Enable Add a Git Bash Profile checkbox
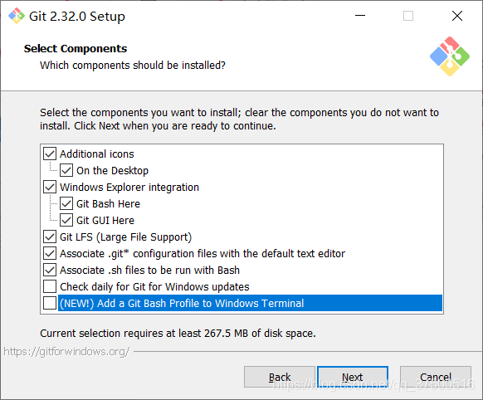 point(50,303)
